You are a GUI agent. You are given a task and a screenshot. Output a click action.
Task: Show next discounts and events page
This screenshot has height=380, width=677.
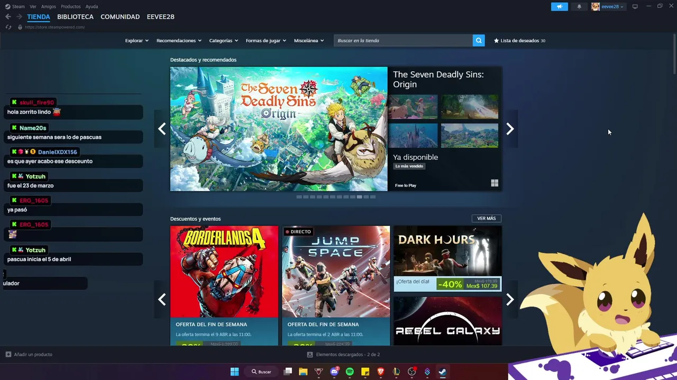(510, 299)
